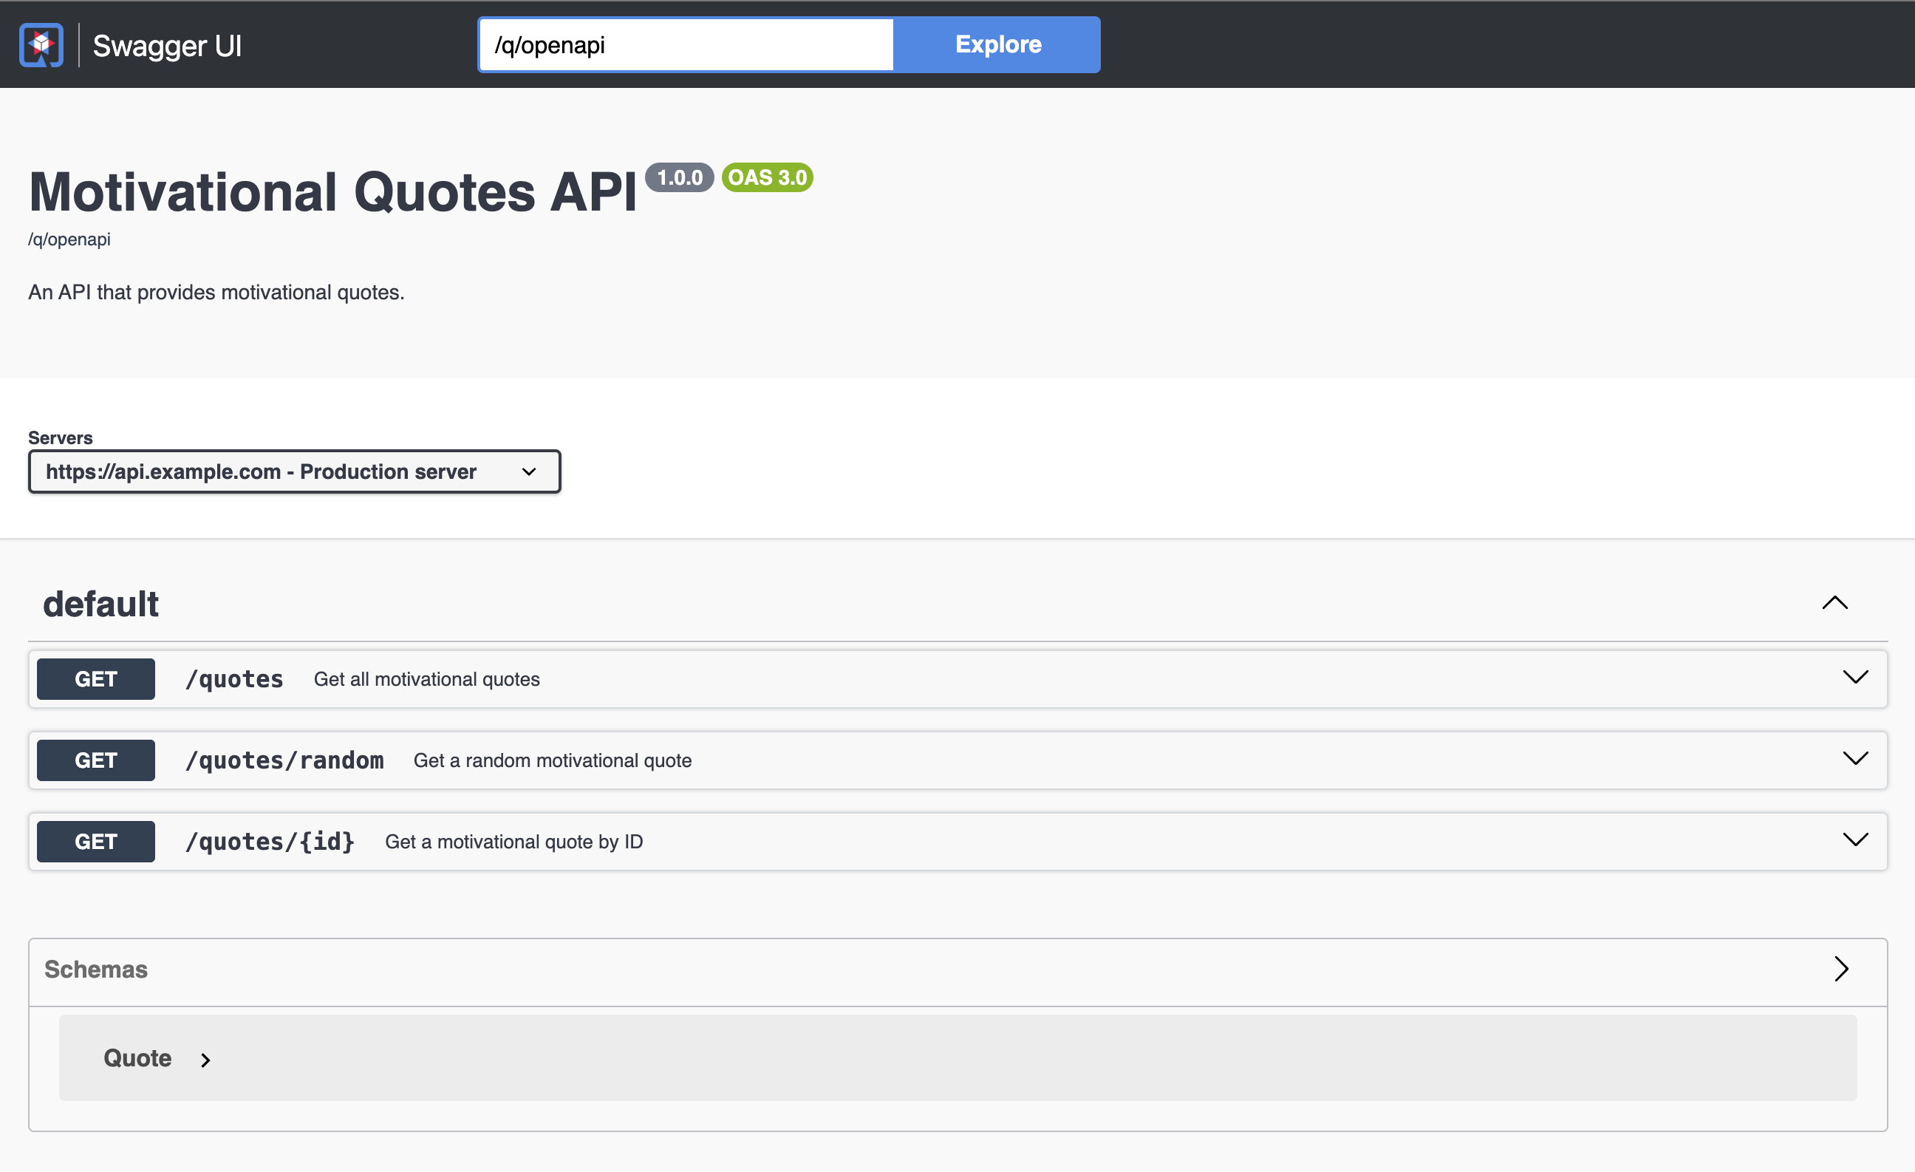The image size is (1915, 1172).
Task: Click the GET badge on /quotes
Action: (95, 678)
